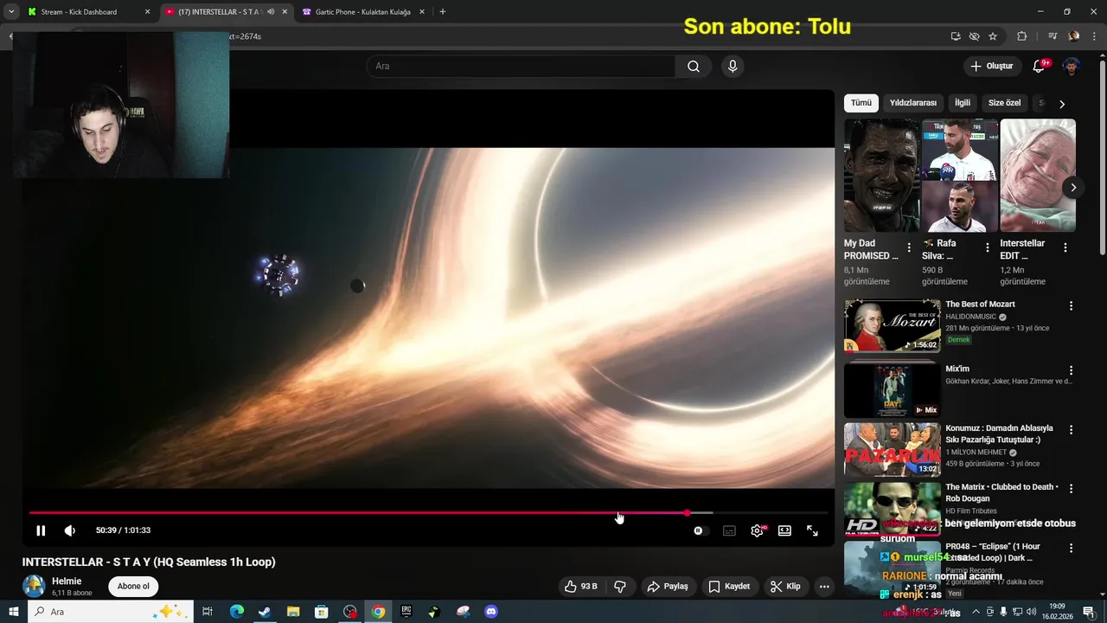This screenshot has width=1107, height=623.
Task: Open YouTube notifications bell
Action: click(x=1040, y=67)
